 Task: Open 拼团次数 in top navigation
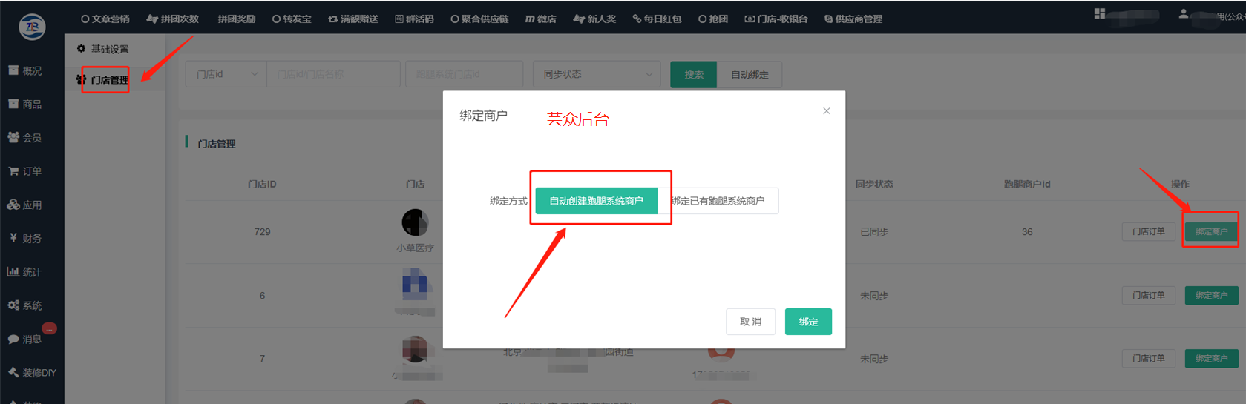tap(173, 19)
